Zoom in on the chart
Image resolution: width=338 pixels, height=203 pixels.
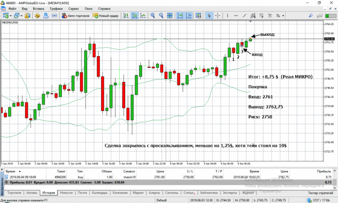click(x=153, y=16)
